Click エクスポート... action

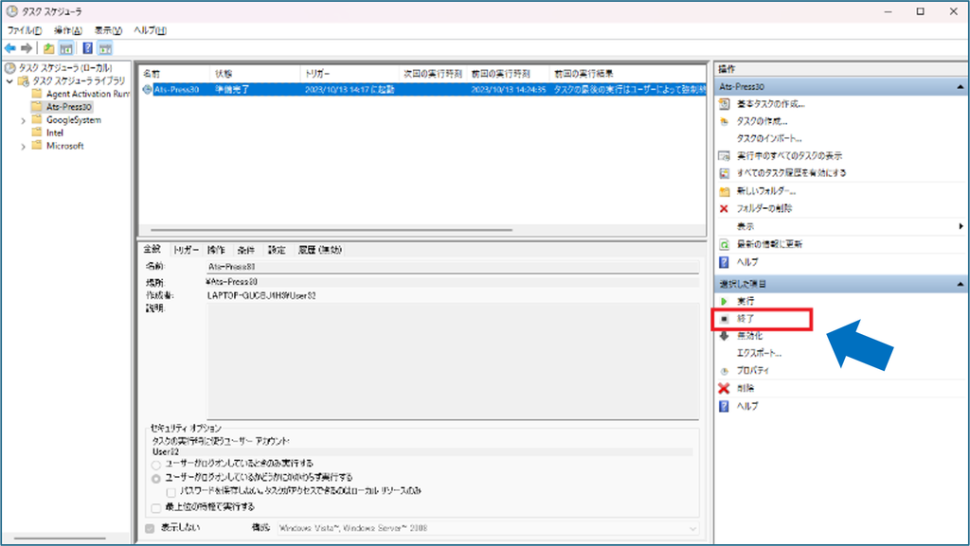(759, 353)
